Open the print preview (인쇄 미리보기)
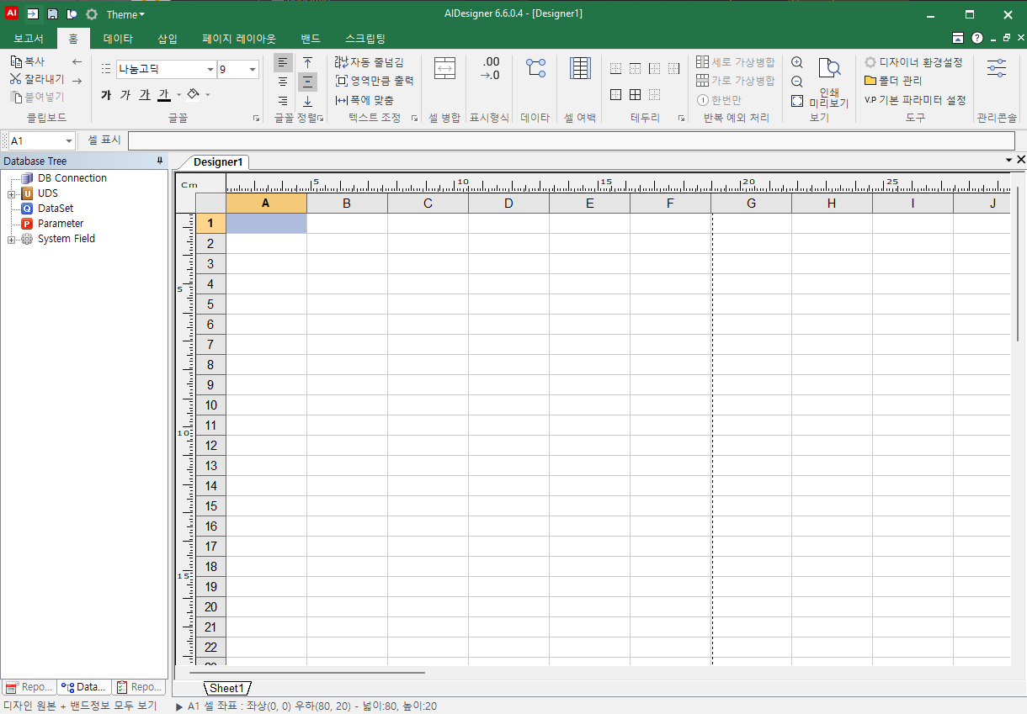 (x=829, y=83)
